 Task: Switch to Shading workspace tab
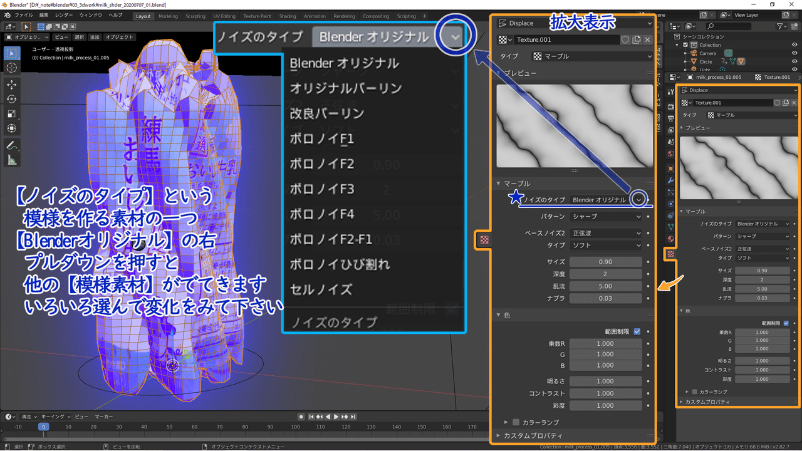tap(288, 16)
